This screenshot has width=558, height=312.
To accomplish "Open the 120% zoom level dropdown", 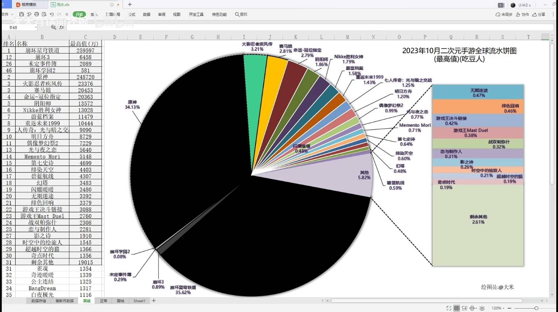I will click(x=498, y=308).
